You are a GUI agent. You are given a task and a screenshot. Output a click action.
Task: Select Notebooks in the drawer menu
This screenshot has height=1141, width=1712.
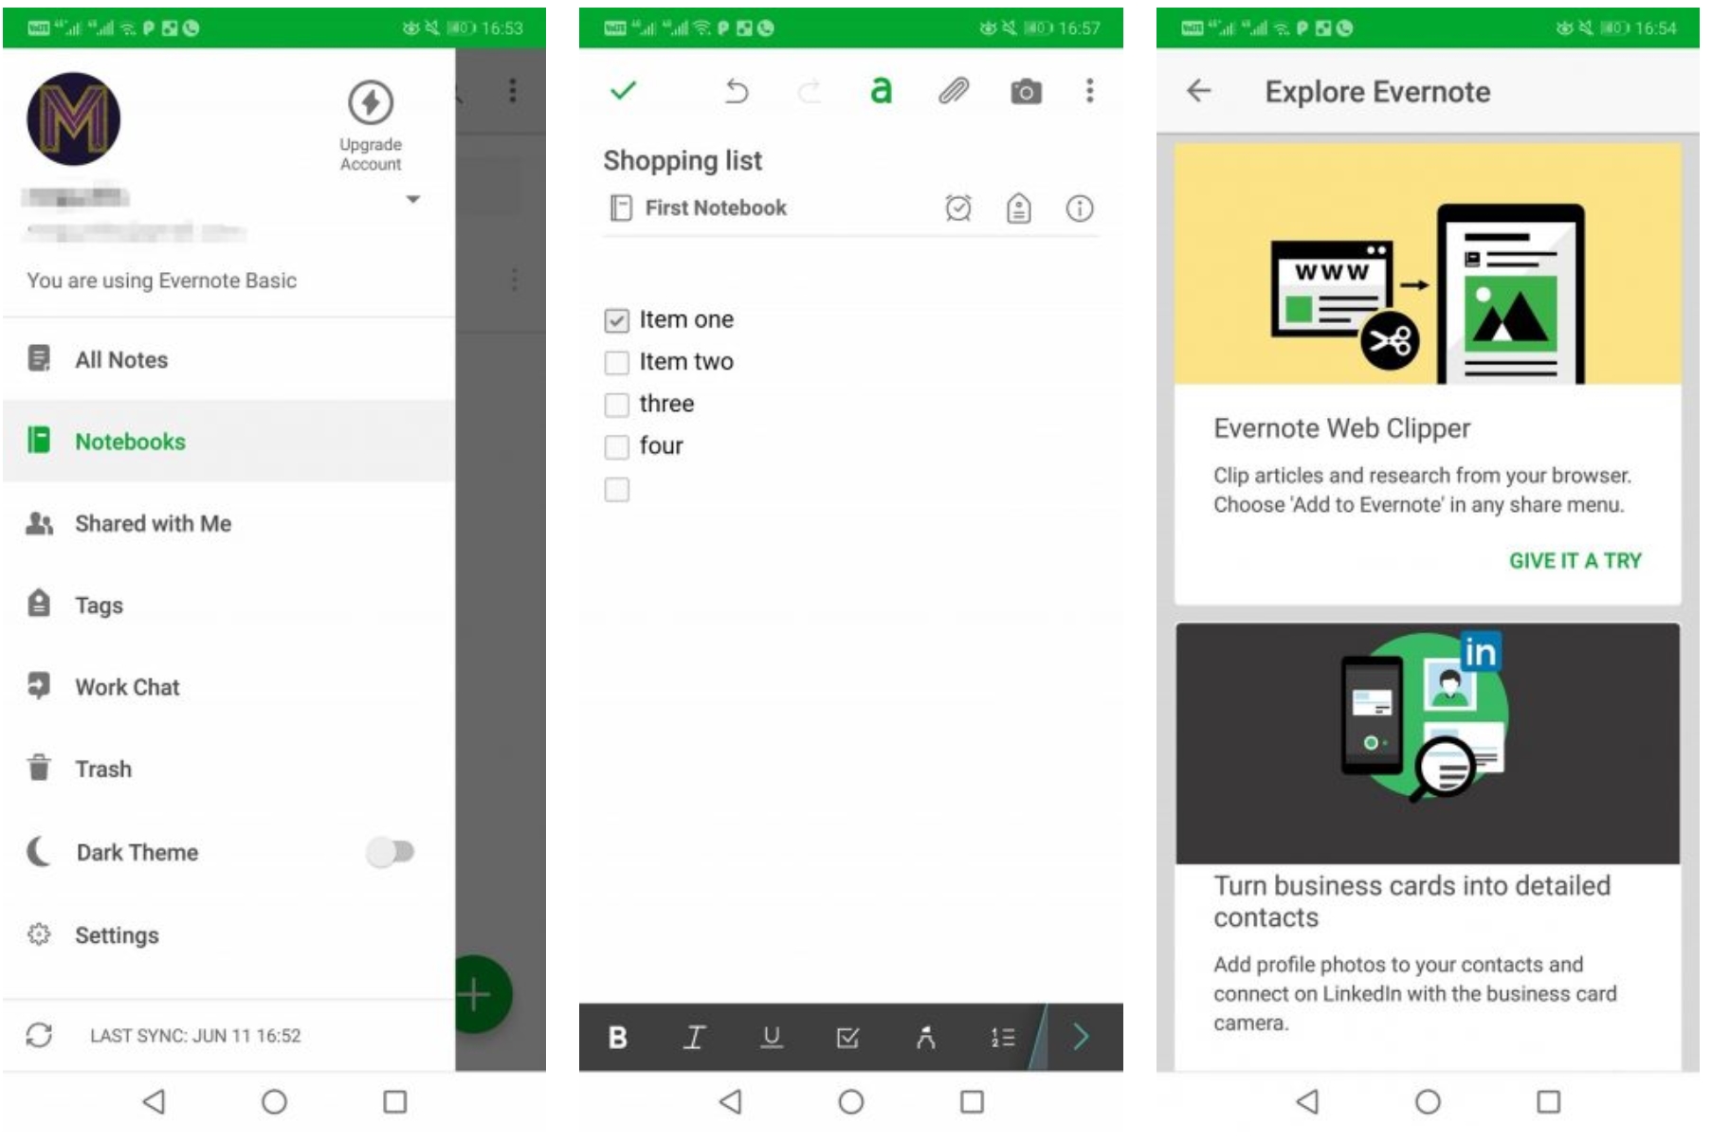[x=228, y=441]
